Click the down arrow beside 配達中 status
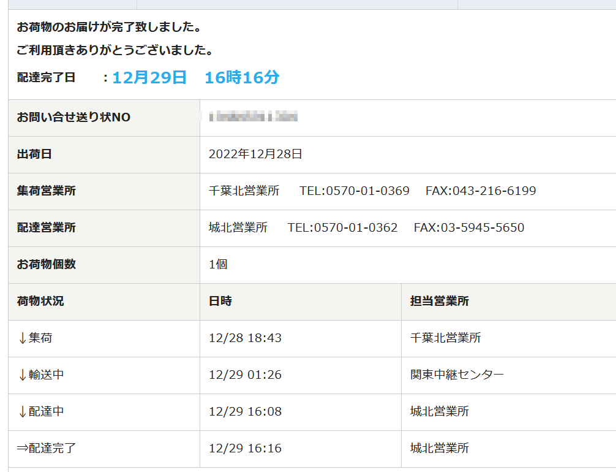 click(23, 412)
